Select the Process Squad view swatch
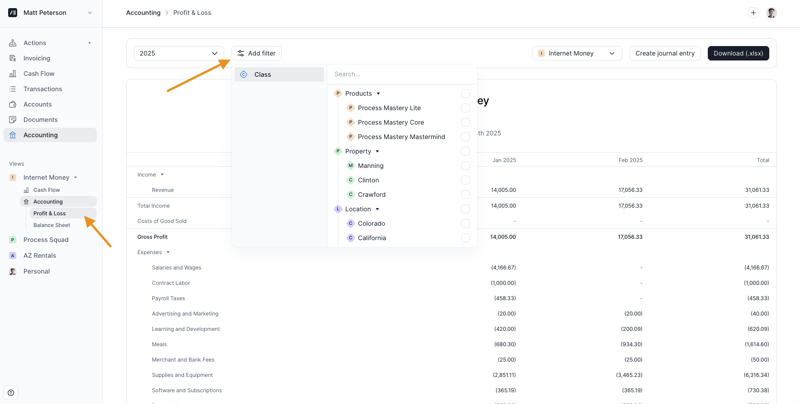The image size is (800, 404). point(13,240)
